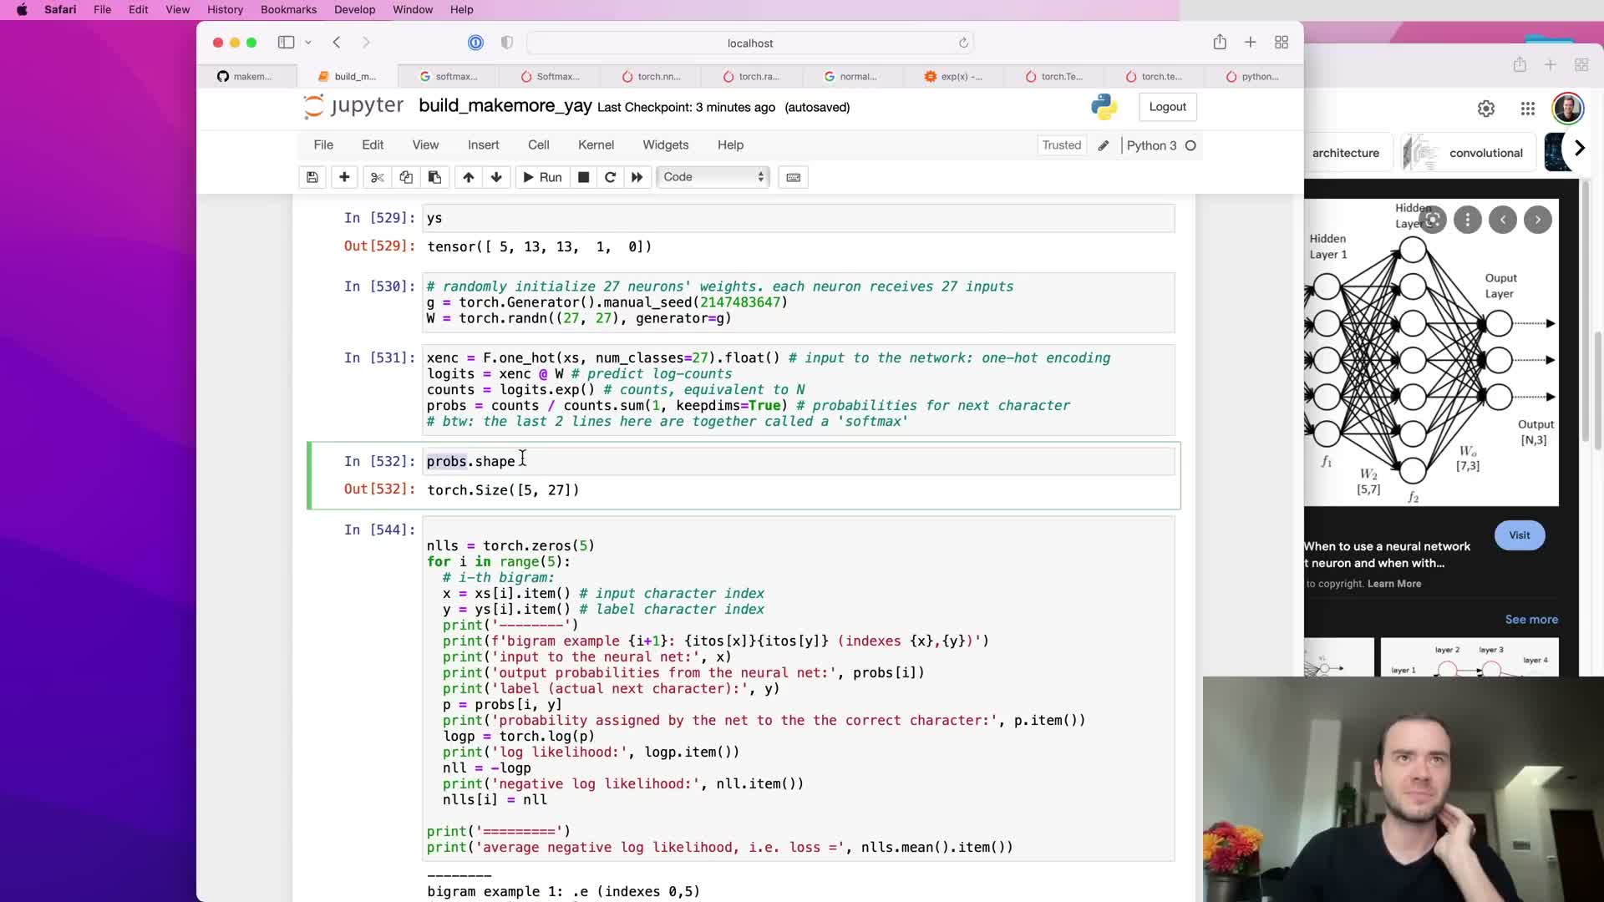Screen dimensions: 1604x902
Task: Toggle Trusted notebook indicator
Action: pyautogui.click(x=1061, y=145)
